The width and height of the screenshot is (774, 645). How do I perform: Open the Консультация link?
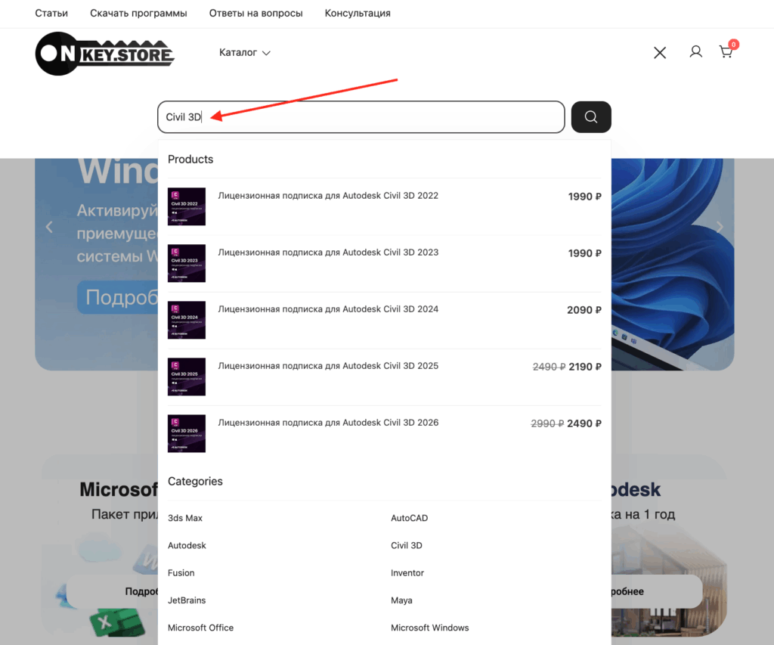[358, 13]
